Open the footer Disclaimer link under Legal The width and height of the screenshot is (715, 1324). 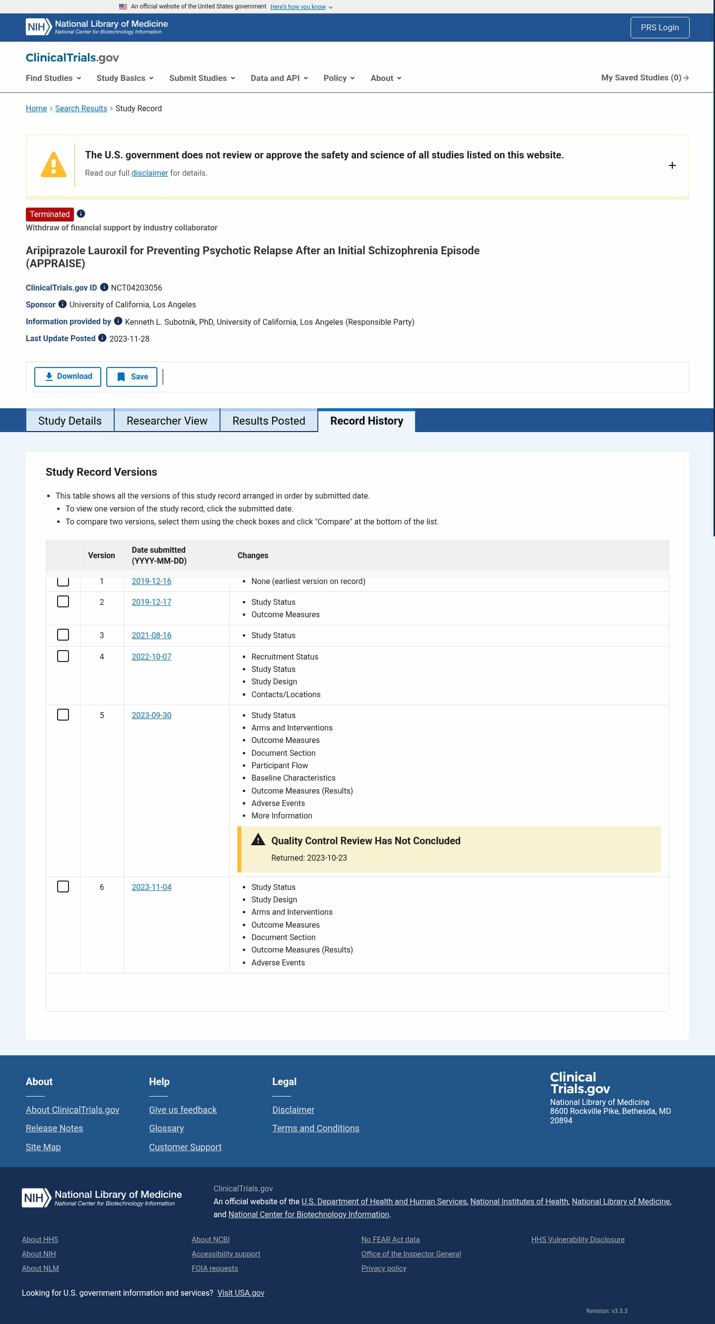tap(293, 1109)
